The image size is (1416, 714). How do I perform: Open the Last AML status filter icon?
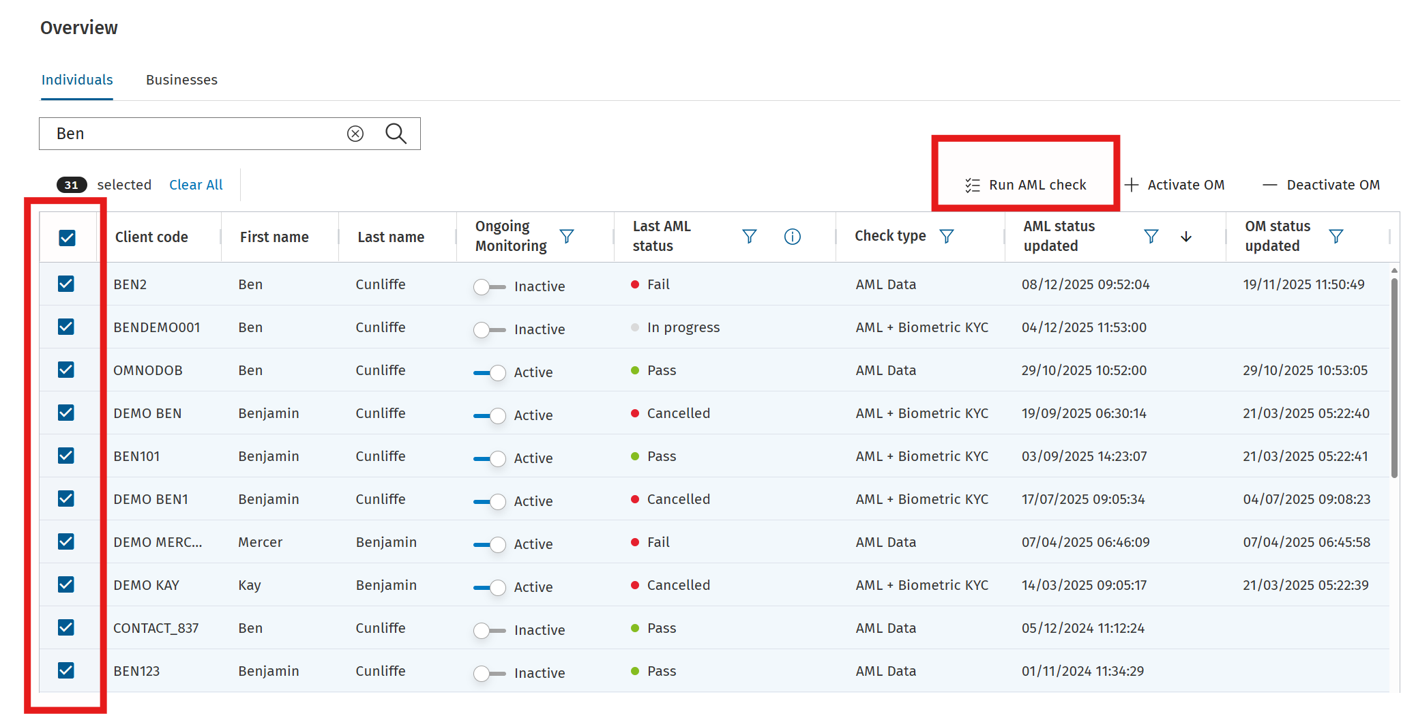(x=750, y=236)
